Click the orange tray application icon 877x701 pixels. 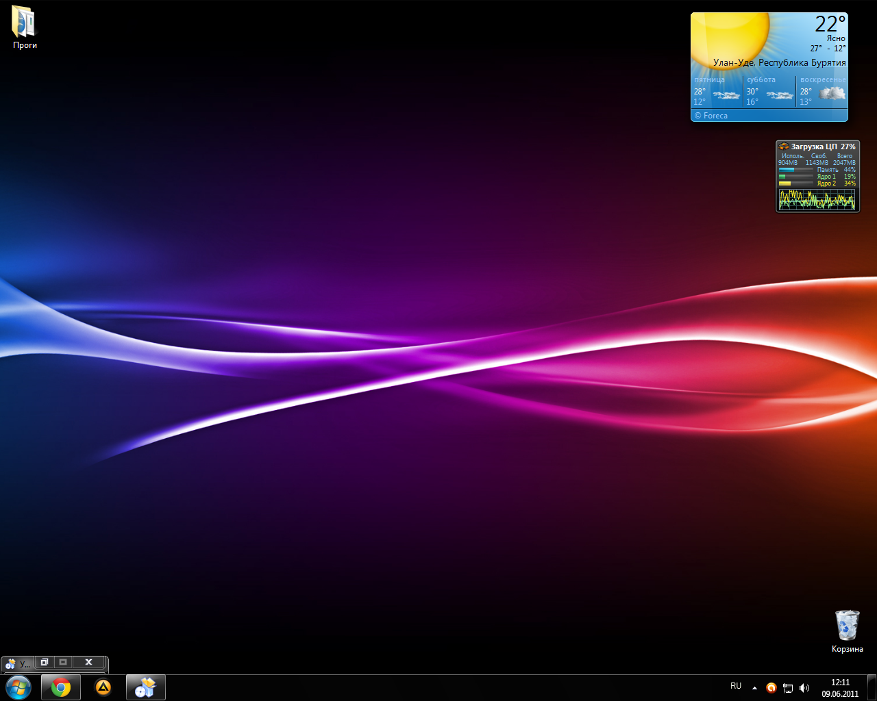point(771,688)
